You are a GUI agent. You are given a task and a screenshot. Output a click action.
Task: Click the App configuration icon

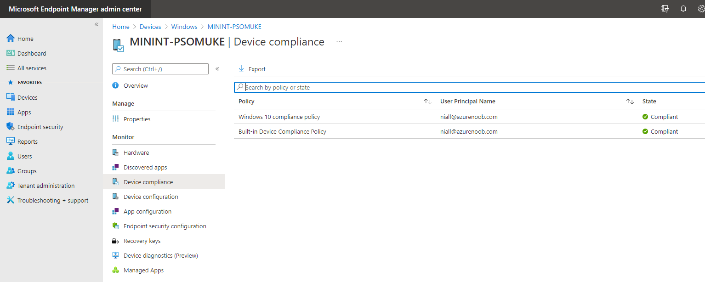(x=115, y=211)
